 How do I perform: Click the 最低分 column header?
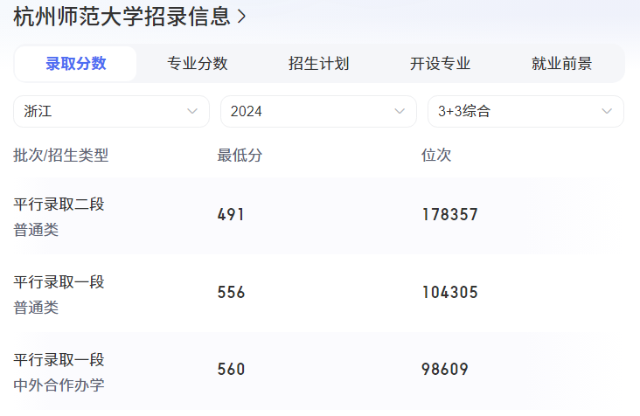240,155
